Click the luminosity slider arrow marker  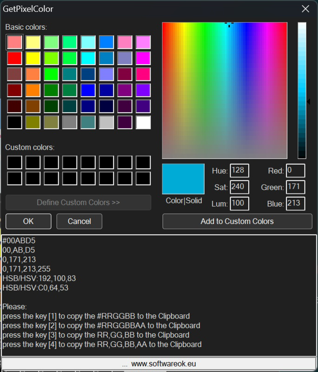309,101
